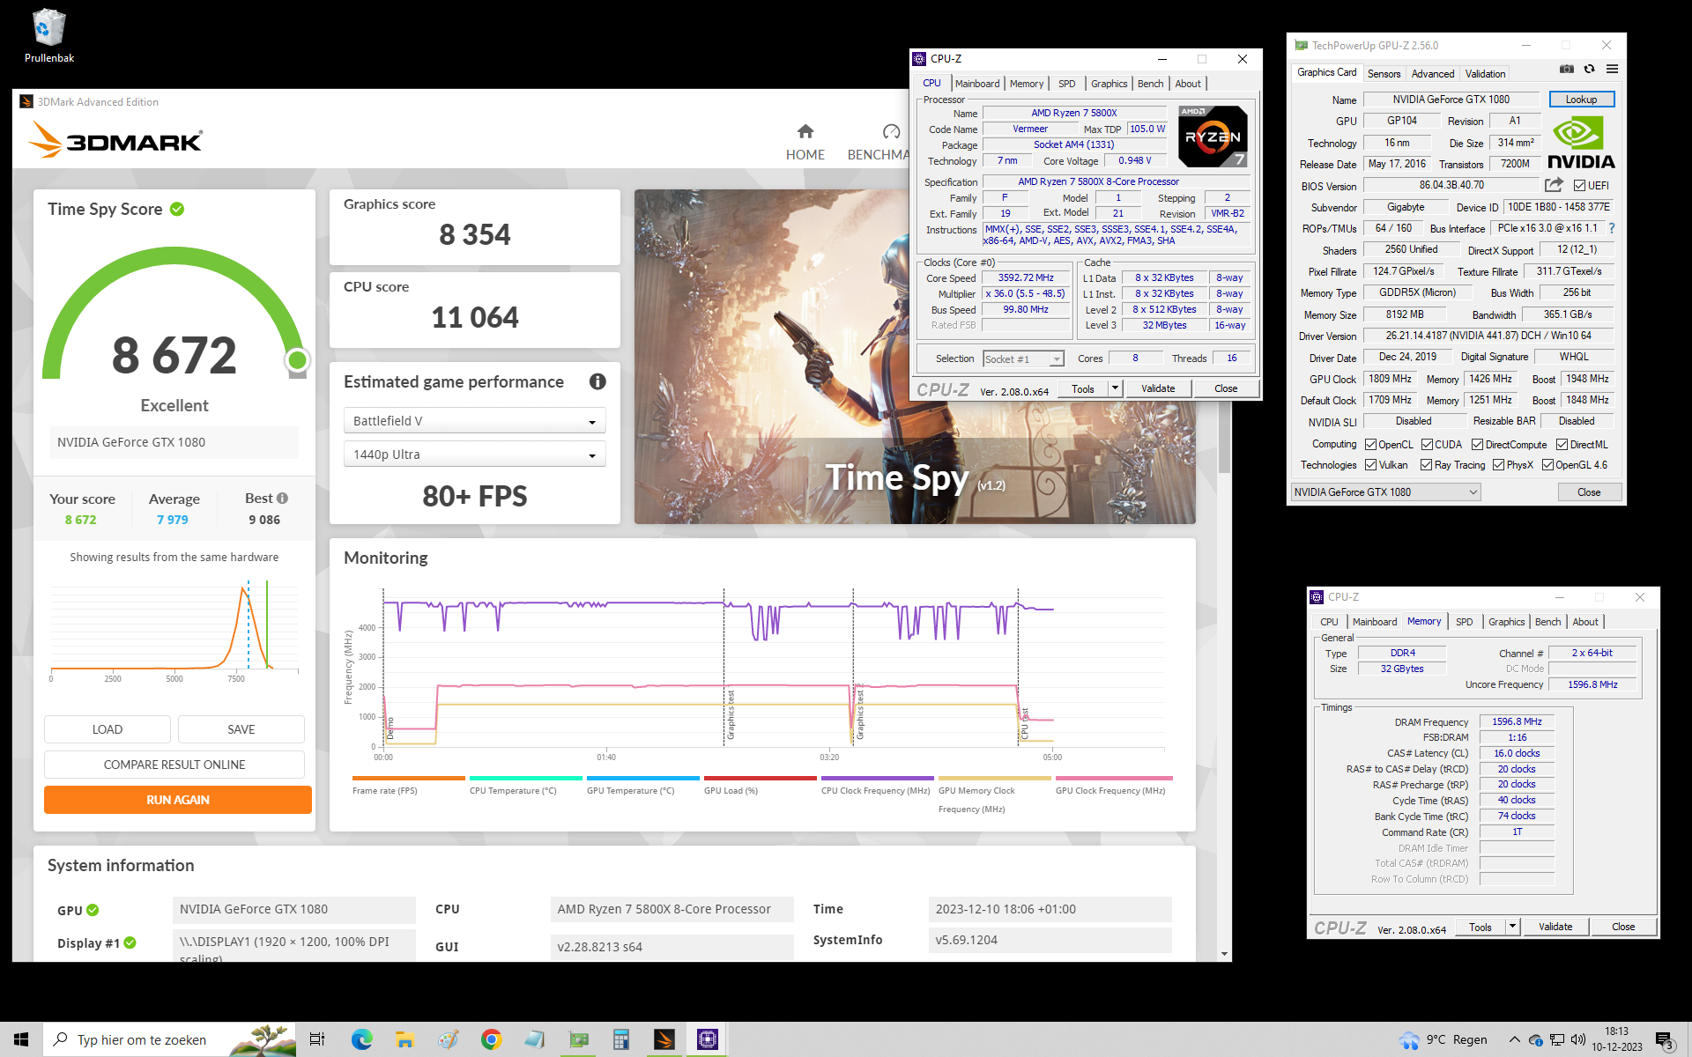Open the Windows Start menu
This screenshot has height=1057, width=1692.
pyautogui.click(x=21, y=1039)
